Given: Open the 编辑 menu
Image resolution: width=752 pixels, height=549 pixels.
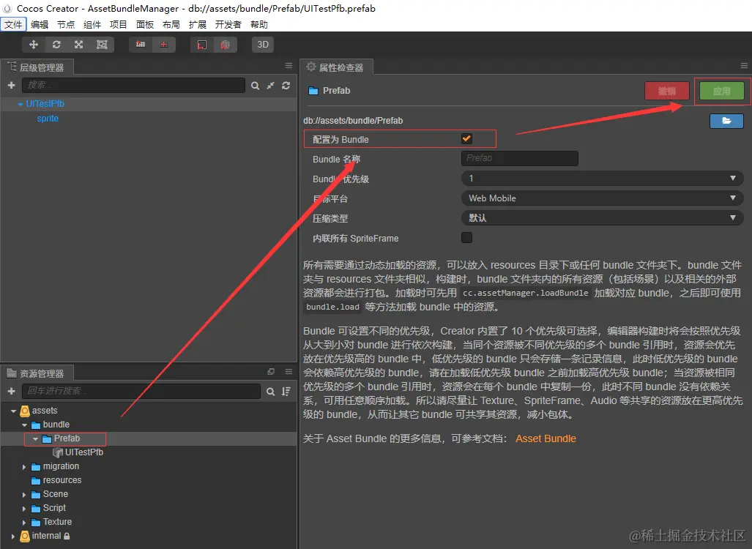Looking at the screenshot, I should click(x=40, y=24).
